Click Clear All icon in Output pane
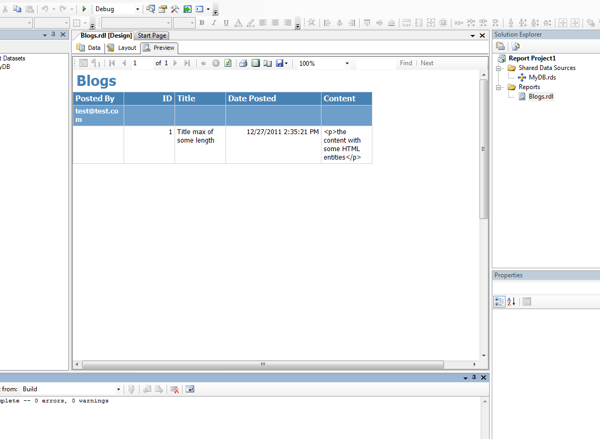The width and height of the screenshot is (600, 439). pos(175,389)
